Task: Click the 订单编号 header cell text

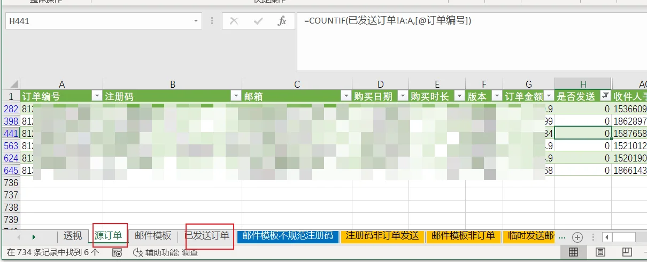Action: coord(41,96)
